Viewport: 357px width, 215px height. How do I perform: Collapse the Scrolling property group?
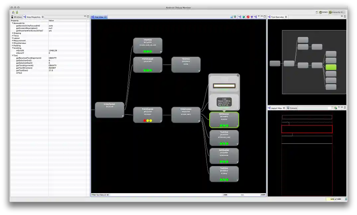[13, 48]
